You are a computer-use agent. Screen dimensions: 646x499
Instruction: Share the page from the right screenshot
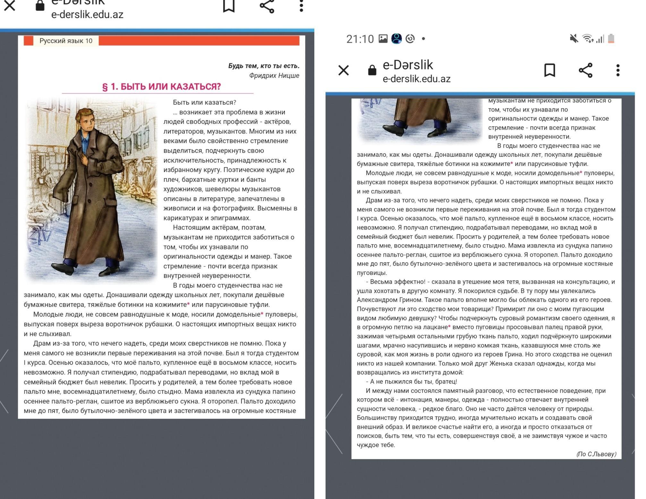click(585, 70)
